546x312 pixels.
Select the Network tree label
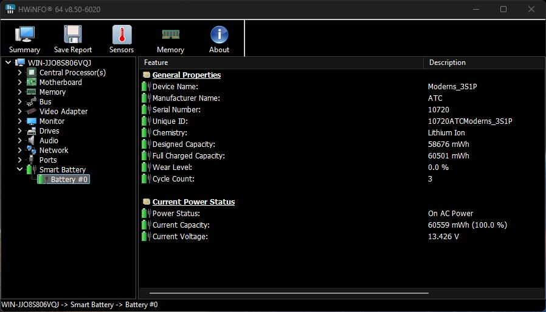click(54, 151)
